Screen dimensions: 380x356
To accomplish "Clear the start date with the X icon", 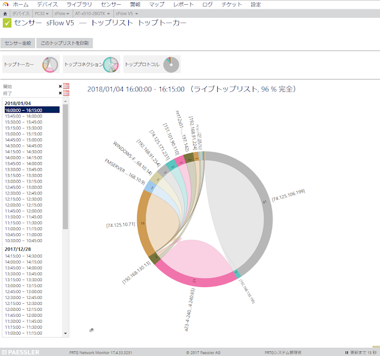I will (61, 86).
